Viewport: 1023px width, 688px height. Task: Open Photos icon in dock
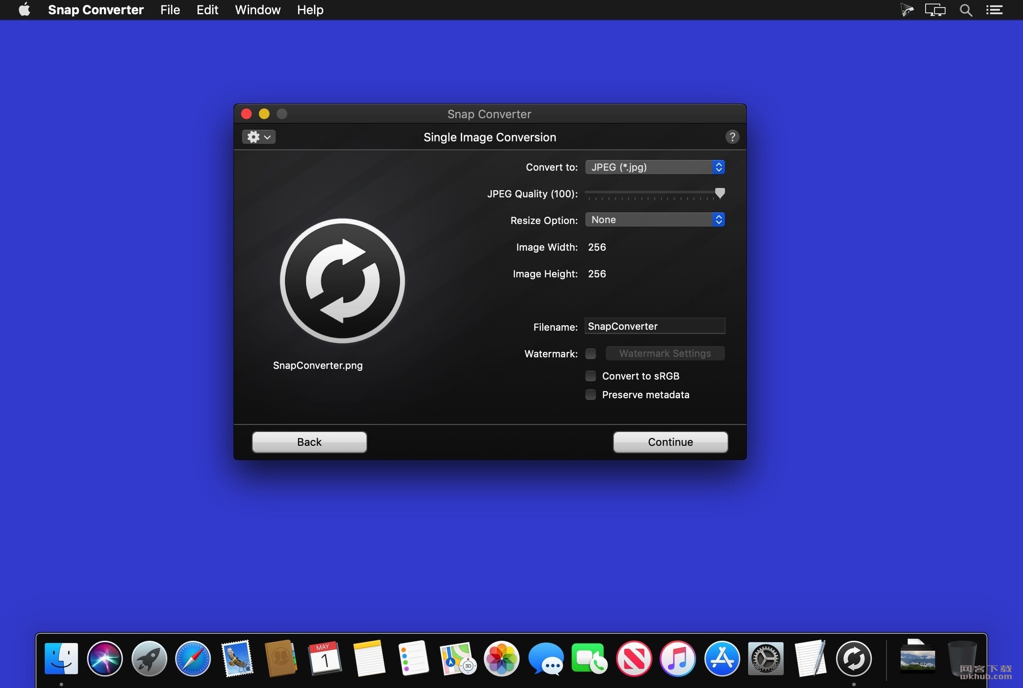(x=501, y=658)
